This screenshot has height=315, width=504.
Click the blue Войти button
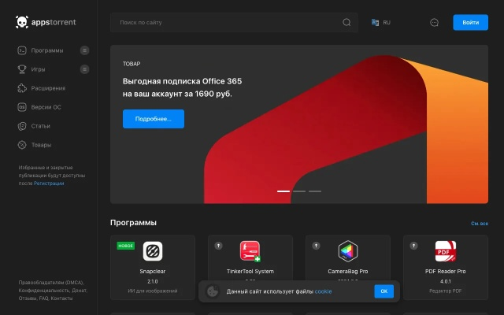[470, 22]
